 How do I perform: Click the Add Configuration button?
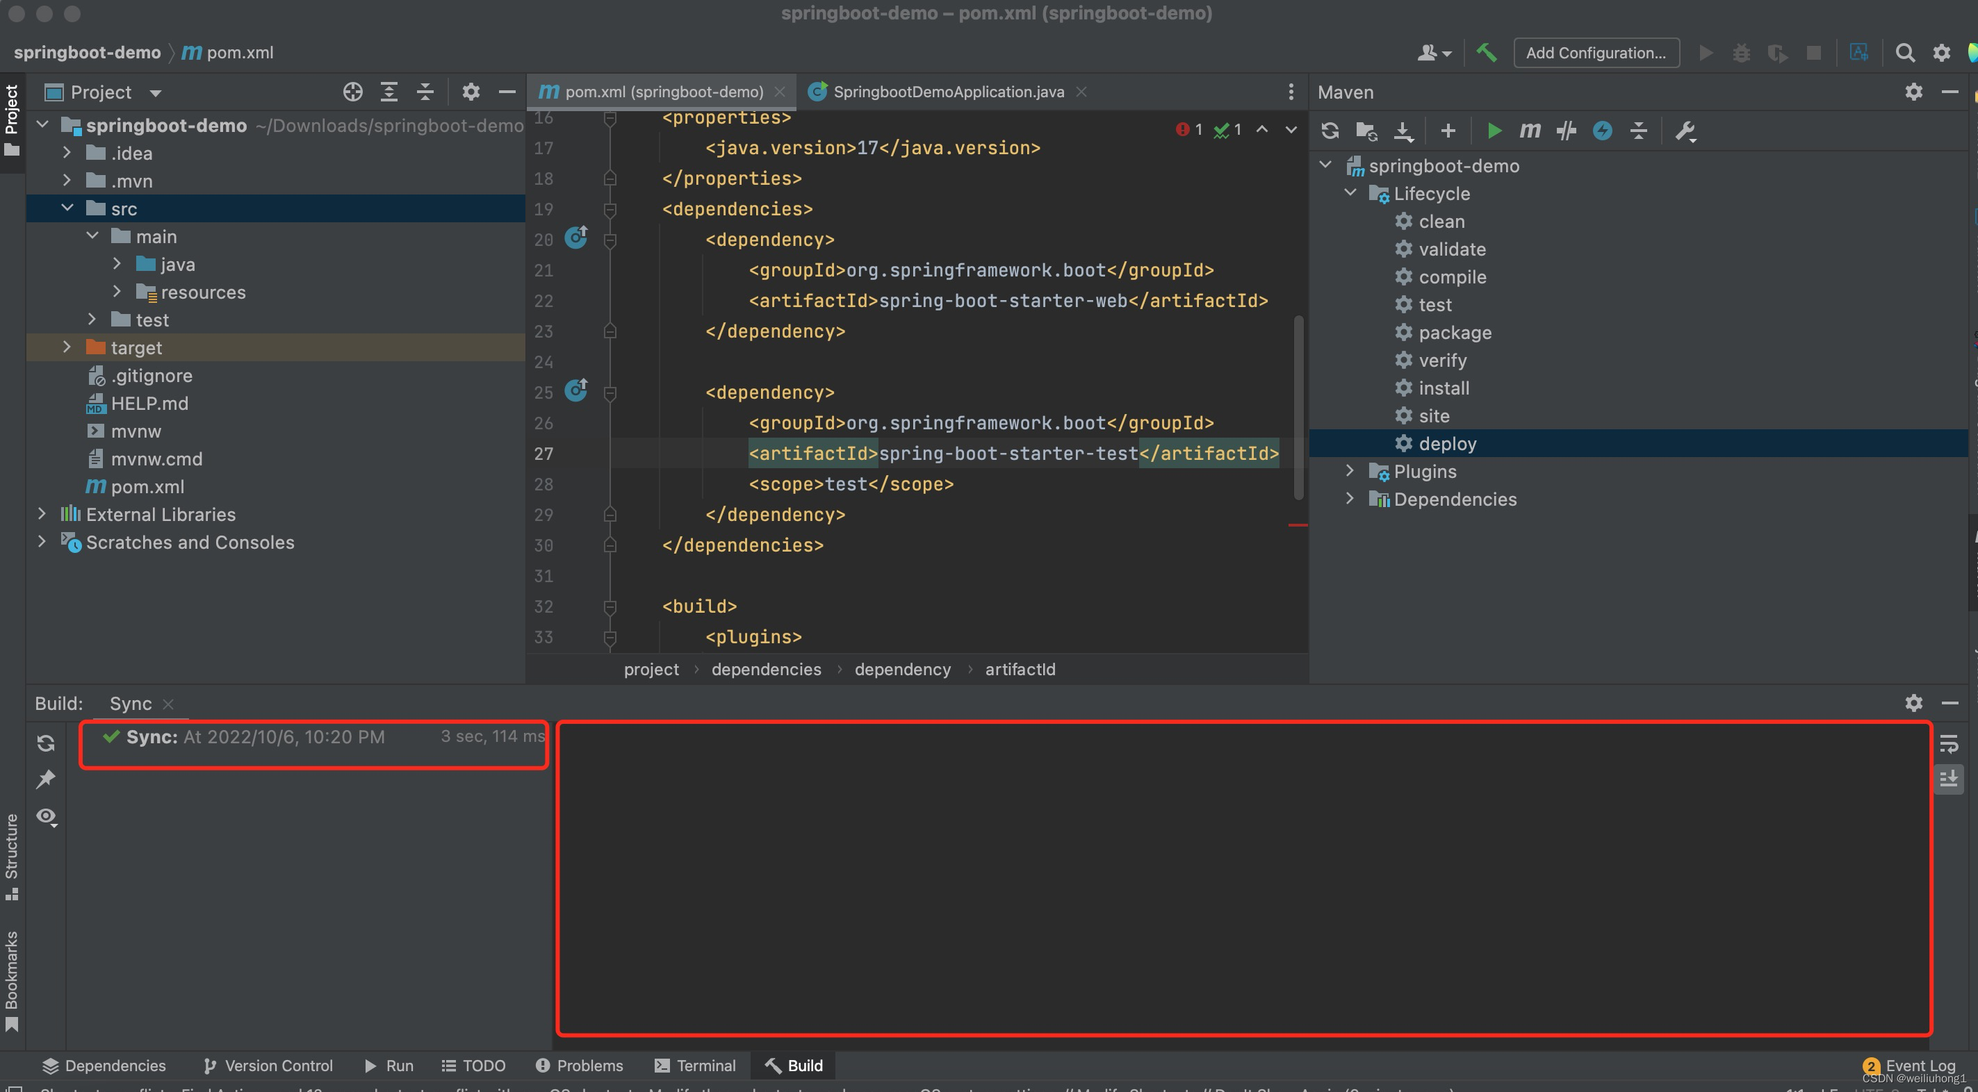tap(1596, 52)
